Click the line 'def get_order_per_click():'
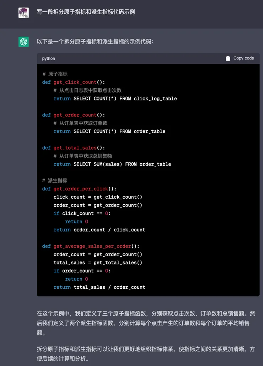This screenshot has width=263, height=366. tap(79, 189)
